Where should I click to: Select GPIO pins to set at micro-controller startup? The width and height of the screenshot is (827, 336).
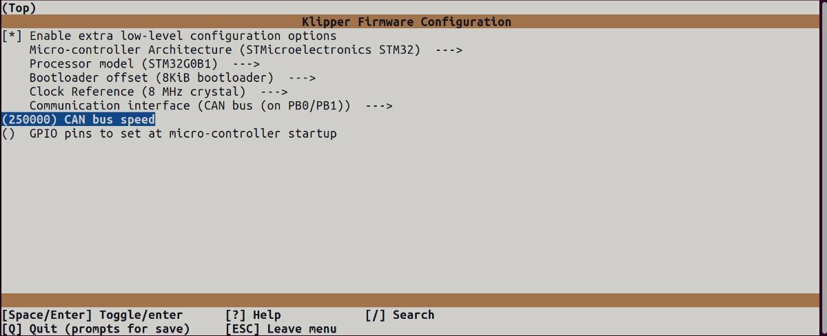point(183,134)
